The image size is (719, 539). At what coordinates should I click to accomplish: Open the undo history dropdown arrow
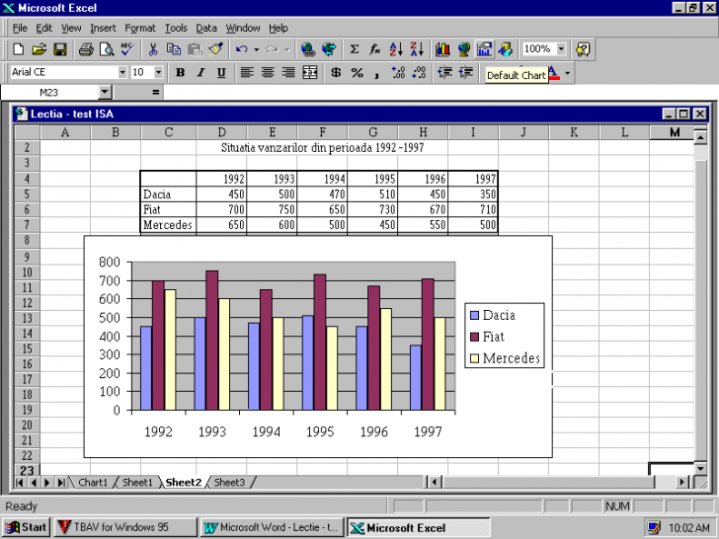click(x=257, y=49)
